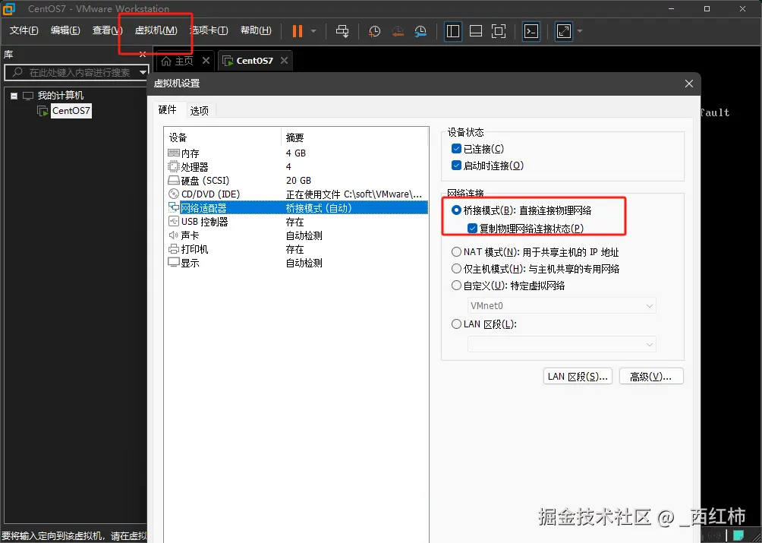The height and width of the screenshot is (543, 762).
Task: Click the memory chip icon
Action: pyautogui.click(x=174, y=153)
